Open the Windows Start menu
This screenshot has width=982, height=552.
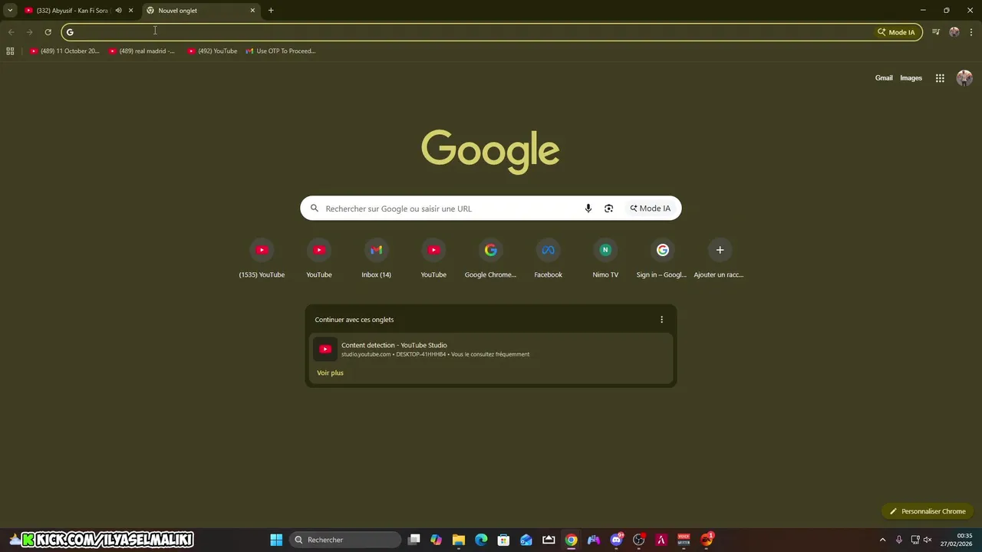pos(276,540)
